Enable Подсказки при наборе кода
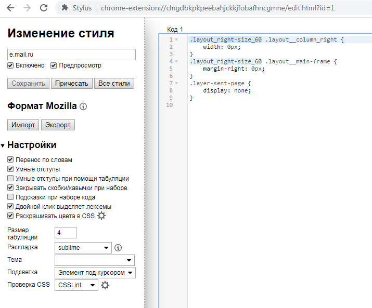The image size is (372, 308). tap(10, 197)
